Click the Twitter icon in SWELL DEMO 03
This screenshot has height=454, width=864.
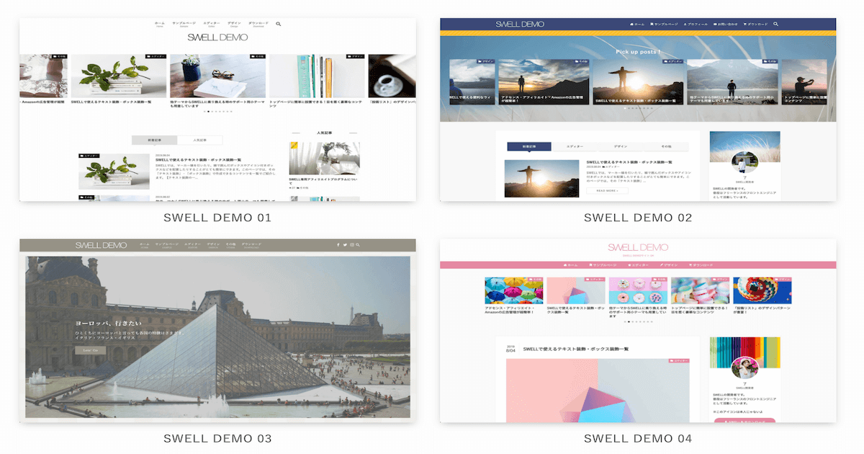click(345, 245)
